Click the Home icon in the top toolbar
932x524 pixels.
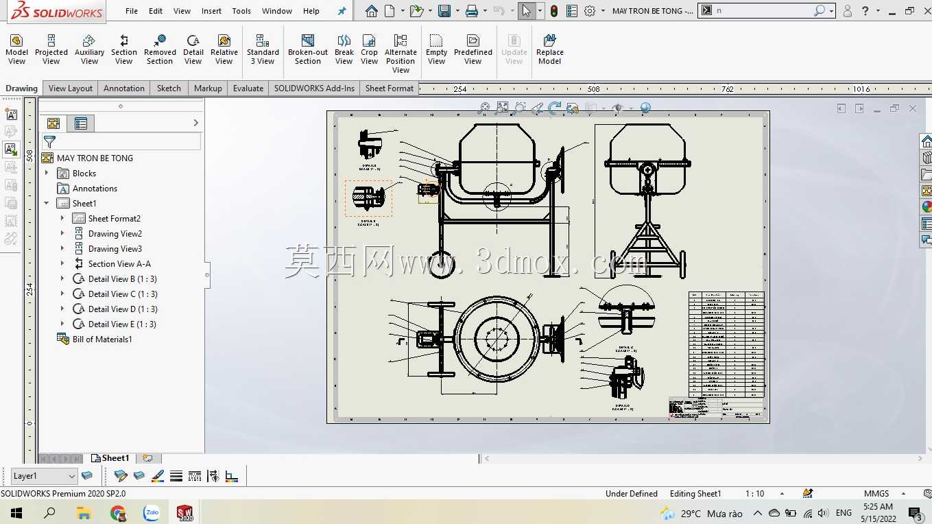click(x=371, y=11)
